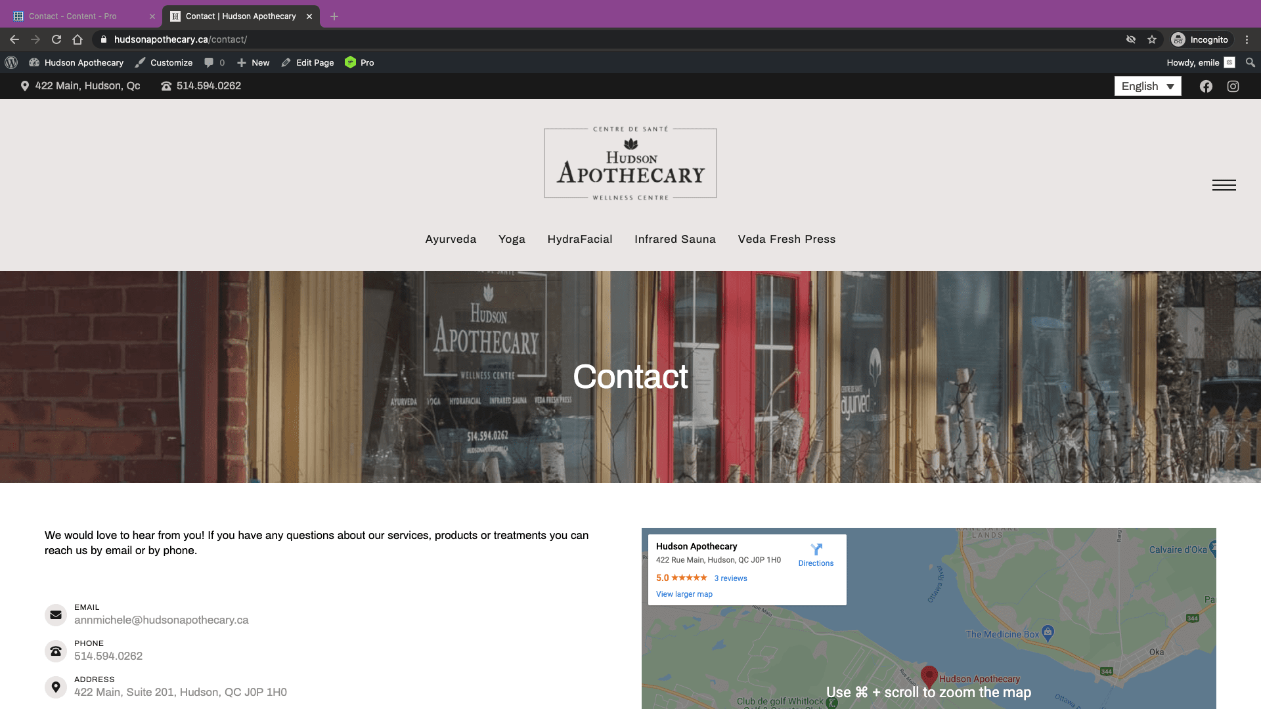
Task: Click View larger map link
Action: [684, 594]
